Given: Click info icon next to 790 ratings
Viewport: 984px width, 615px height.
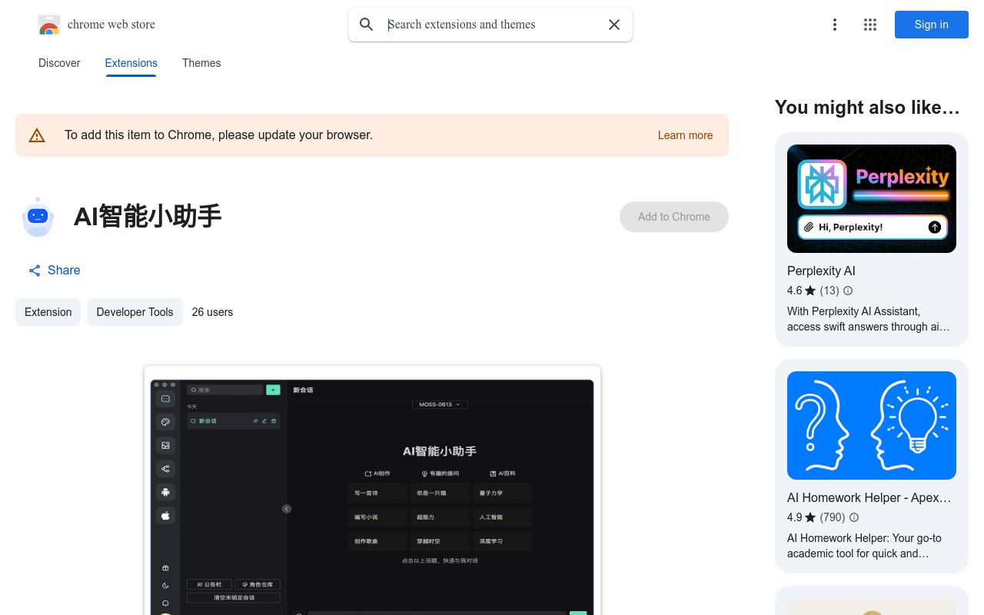Looking at the screenshot, I should 854,517.
